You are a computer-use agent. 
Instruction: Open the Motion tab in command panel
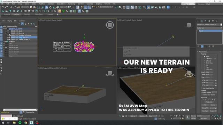coord(209,21)
